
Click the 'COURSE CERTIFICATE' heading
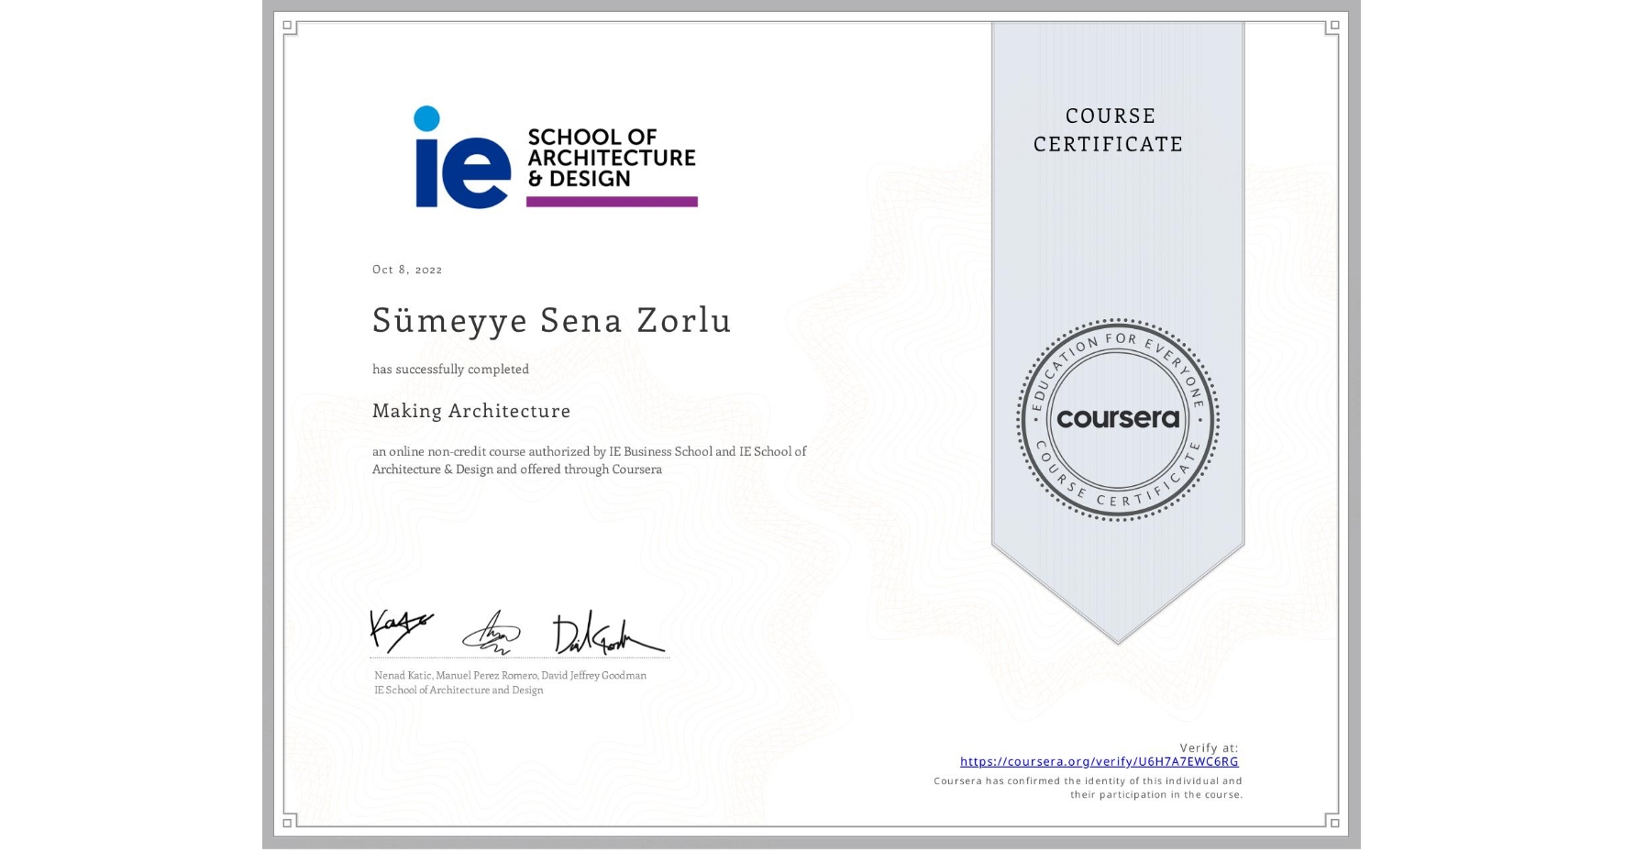pos(1106,130)
